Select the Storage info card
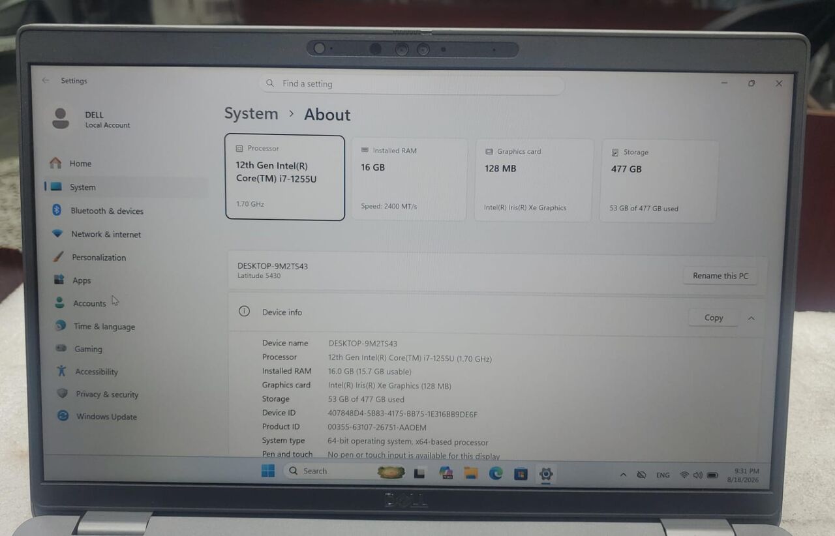Image resolution: width=835 pixels, height=536 pixels. (659, 181)
